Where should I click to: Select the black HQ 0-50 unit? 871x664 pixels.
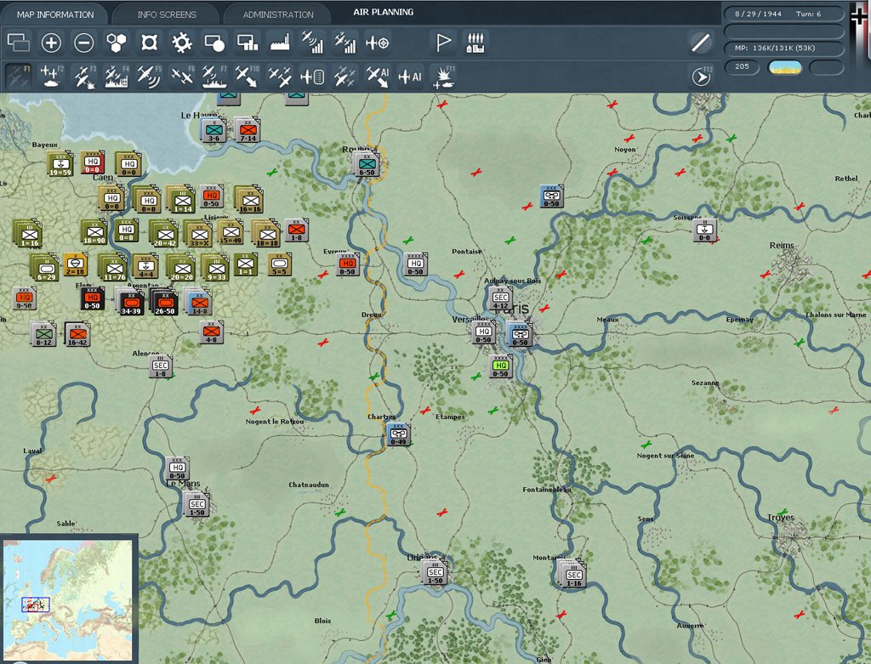coord(92,298)
